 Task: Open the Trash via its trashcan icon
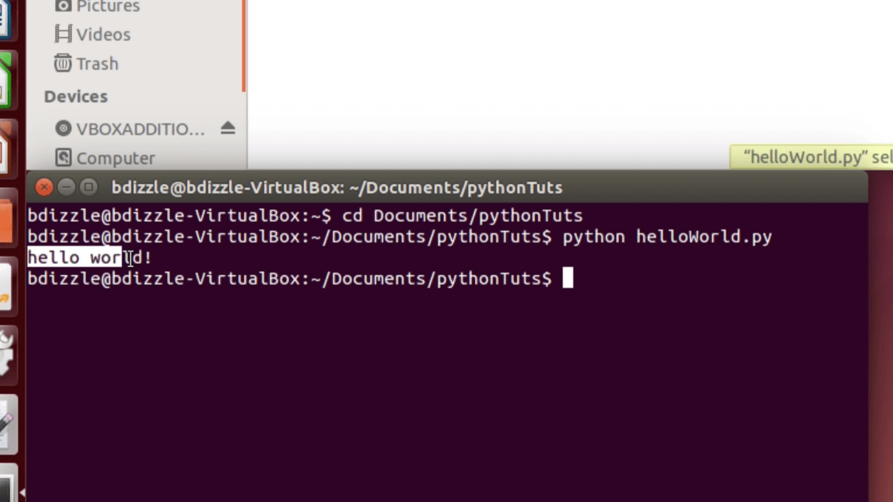(x=62, y=63)
